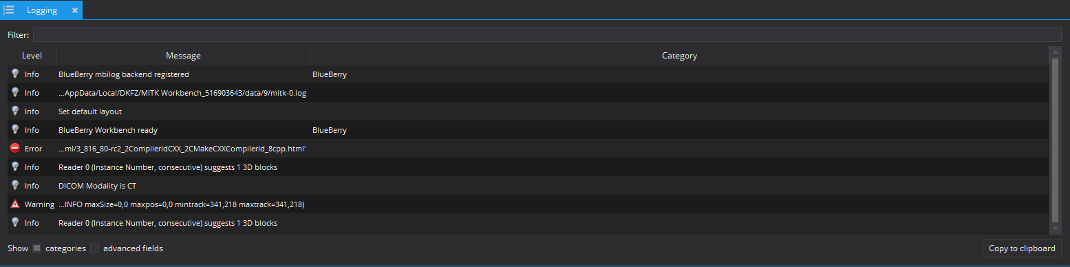Click info bulb icon for BlueBerry mbilog row
This screenshot has width=1070, height=267.
[15, 74]
